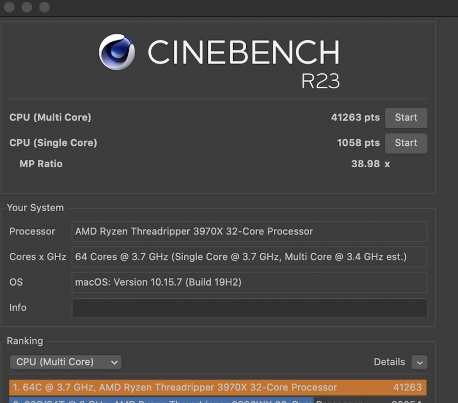Click the CPU (Multi Core) score label
The width and height of the screenshot is (458, 403).
click(x=50, y=117)
